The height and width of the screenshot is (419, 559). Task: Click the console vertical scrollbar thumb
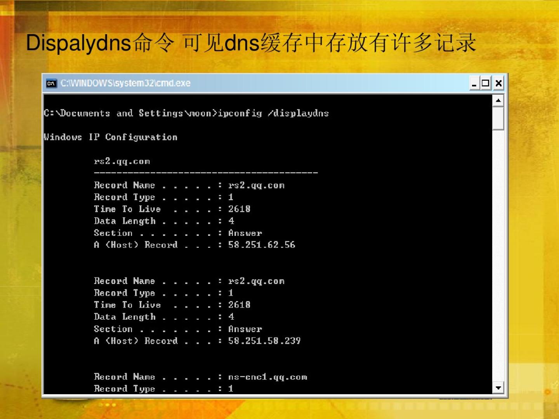[x=498, y=118]
